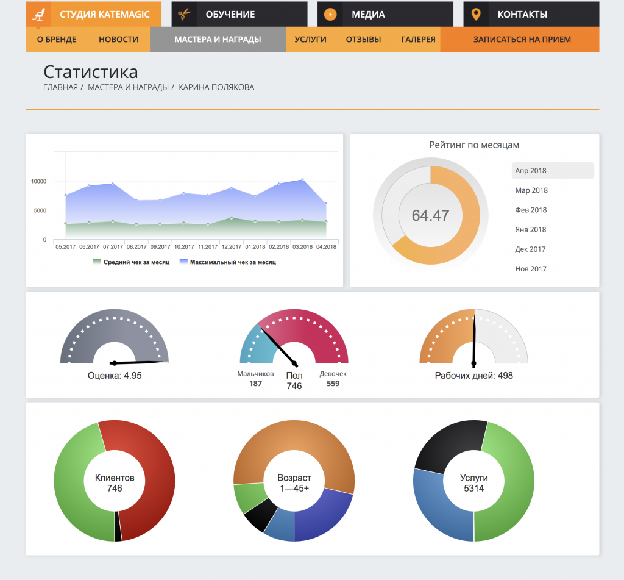This screenshot has width=624, height=580.
Task: Click the large orange segment of the Возраст donut
Action: click(x=294, y=436)
